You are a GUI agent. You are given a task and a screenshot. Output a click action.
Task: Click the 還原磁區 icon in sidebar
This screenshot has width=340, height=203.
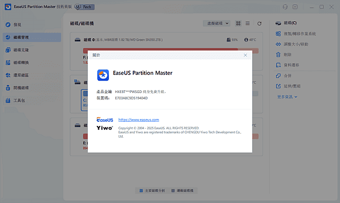click(8, 75)
